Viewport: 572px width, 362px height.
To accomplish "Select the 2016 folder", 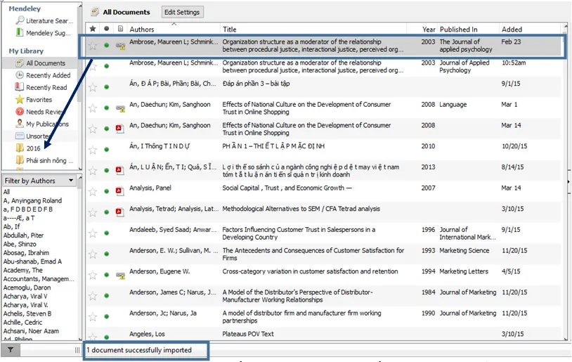I will tap(28, 148).
